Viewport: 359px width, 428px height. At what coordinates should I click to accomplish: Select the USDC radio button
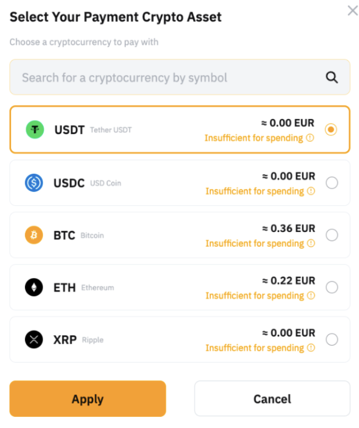332,183
